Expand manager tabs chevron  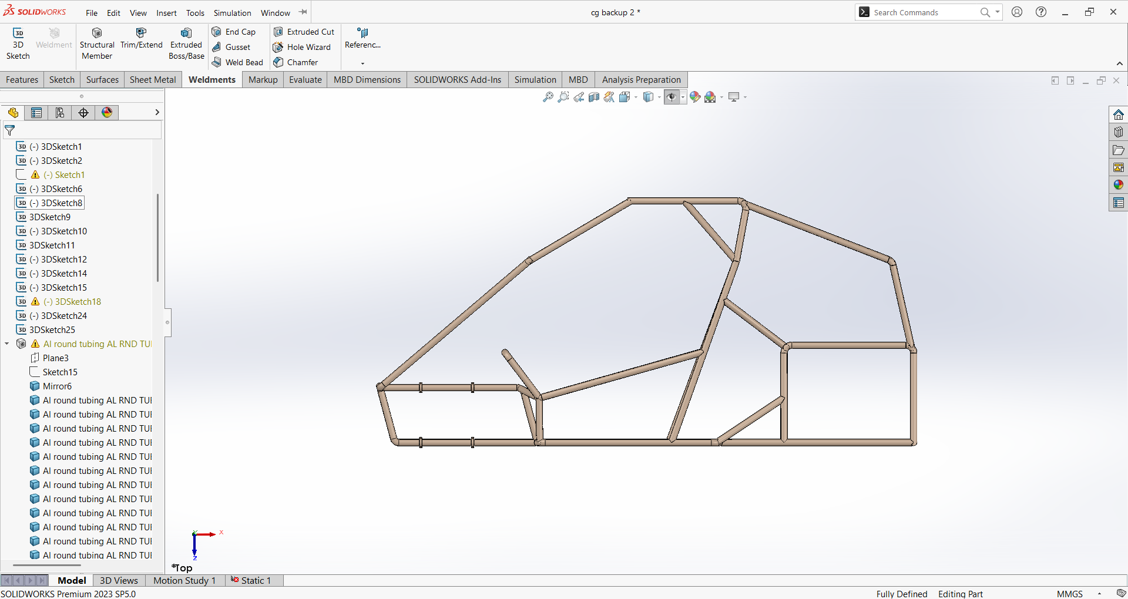[x=157, y=112]
